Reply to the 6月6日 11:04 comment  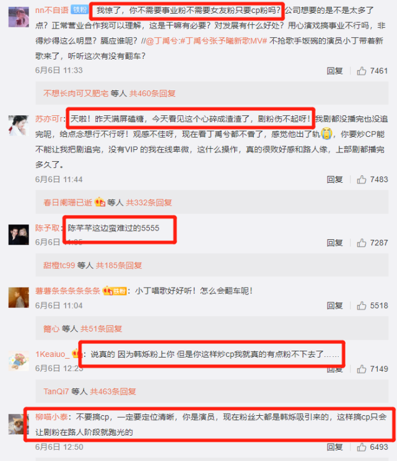pos(334,305)
